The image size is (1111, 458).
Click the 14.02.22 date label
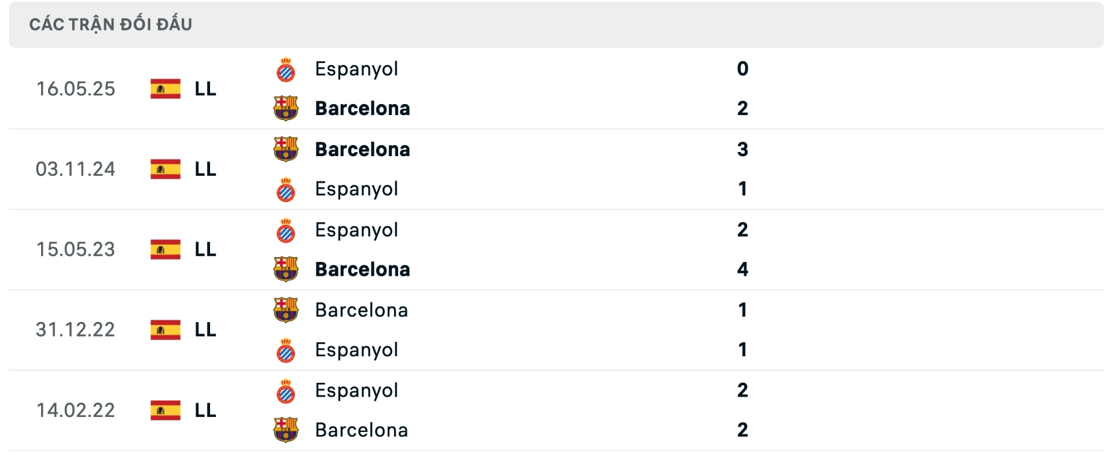tap(75, 410)
